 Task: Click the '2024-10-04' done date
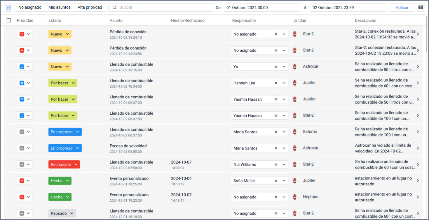(x=181, y=178)
